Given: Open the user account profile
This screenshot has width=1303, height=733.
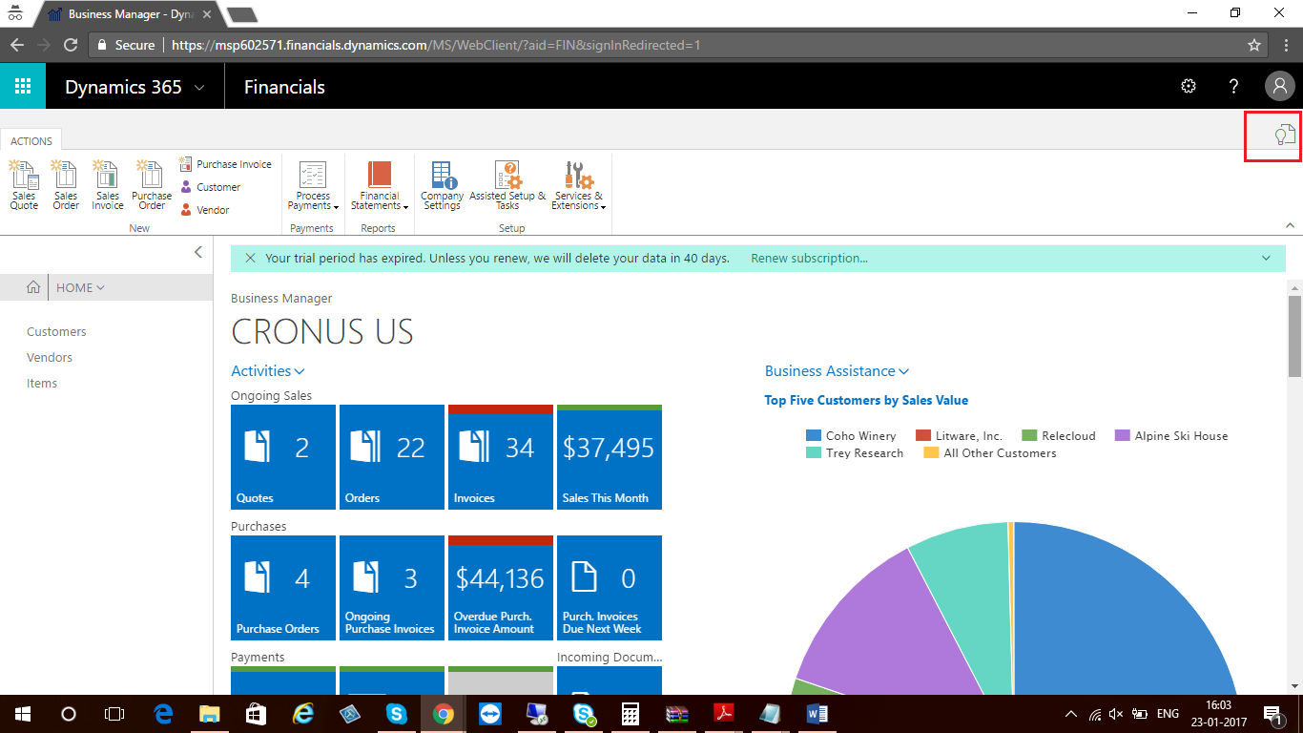Looking at the screenshot, I should [1279, 87].
